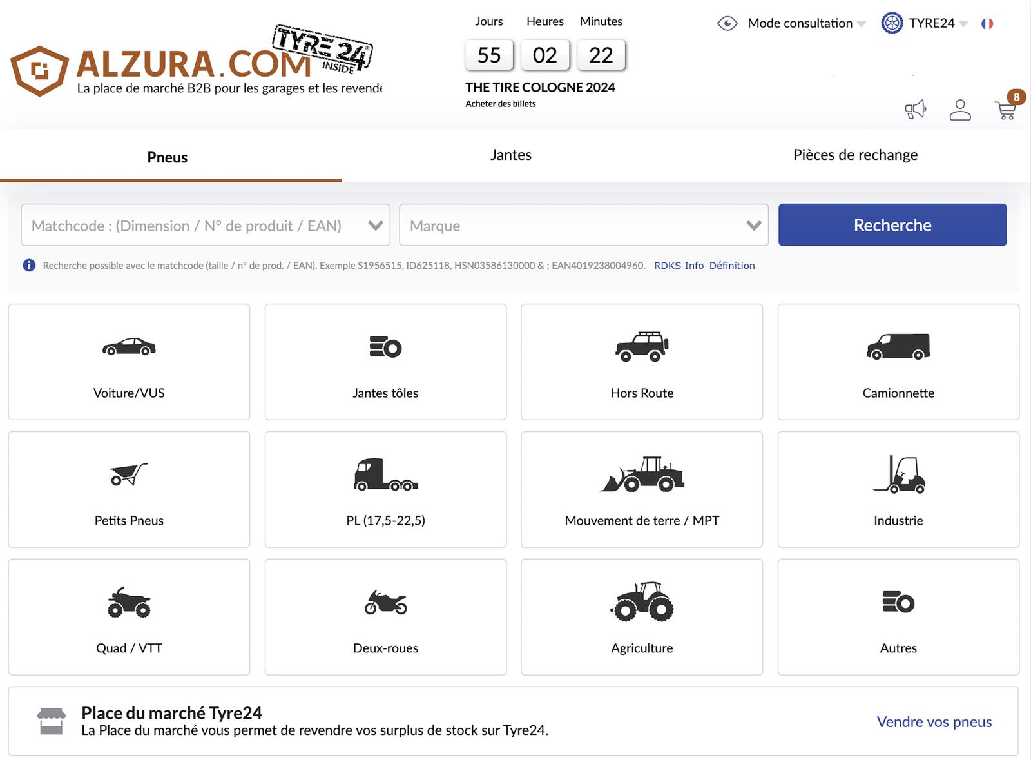Viewport: 1031px width, 760px height.
Task: Select the Deux-roues label
Action: [385, 648]
